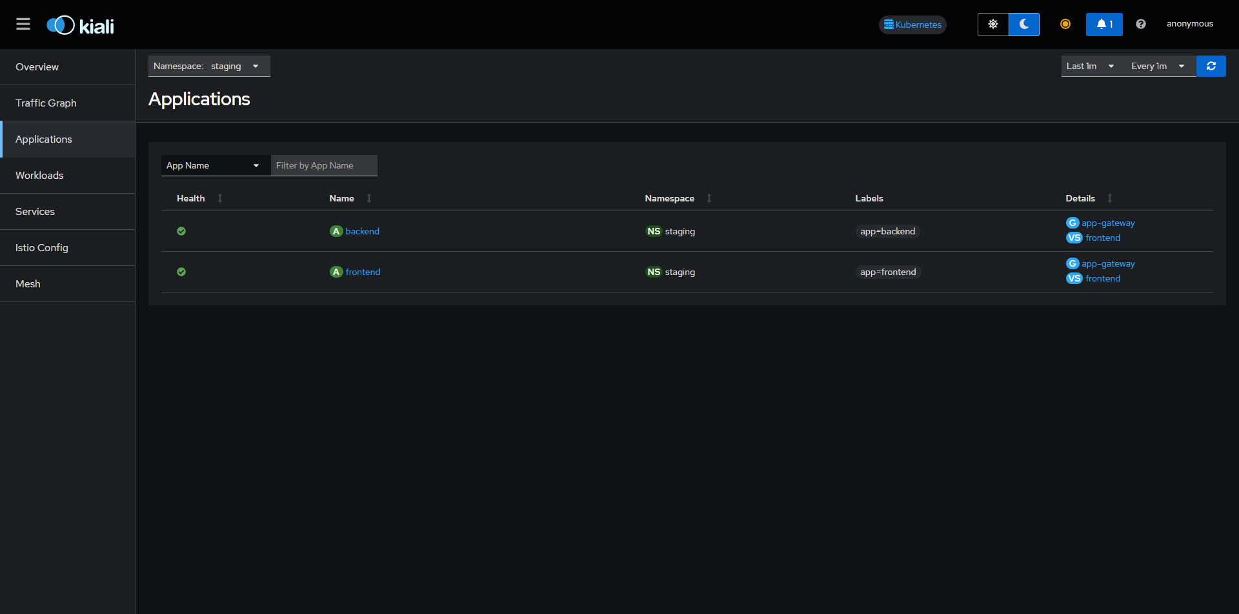The image size is (1239, 614).
Task: Open the Every 1m refresh interval dropdown
Action: (1157, 66)
